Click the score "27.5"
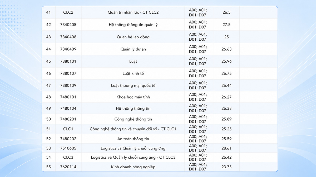Screen dimensions: 316x177 point(226,25)
